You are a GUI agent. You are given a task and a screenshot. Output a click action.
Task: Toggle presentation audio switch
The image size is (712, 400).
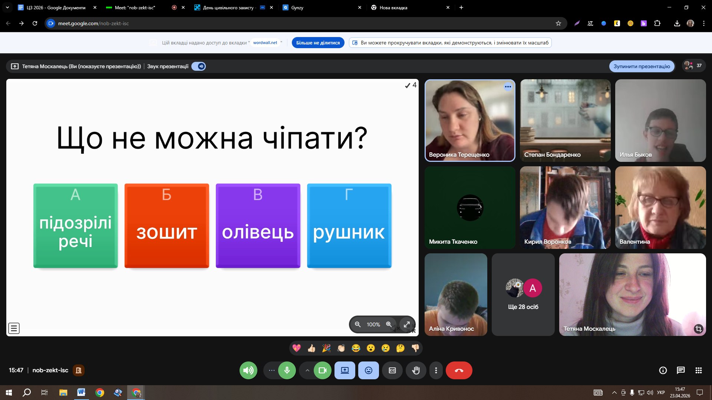(199, 66)
